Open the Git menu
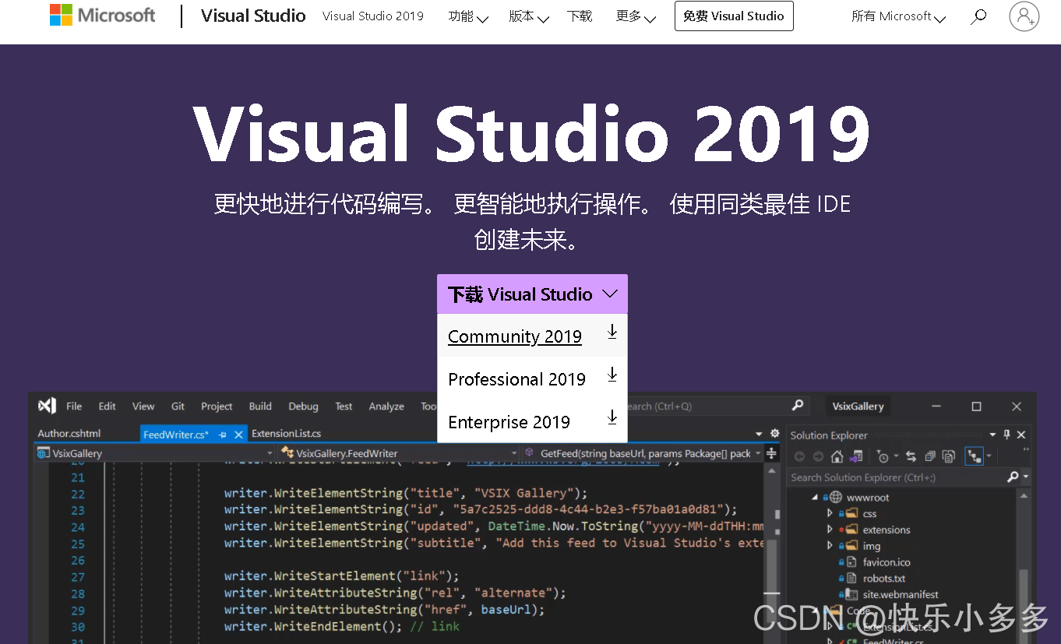This screenshot has width=1061, height=644. pyautogui.click(x=177, y=406)
